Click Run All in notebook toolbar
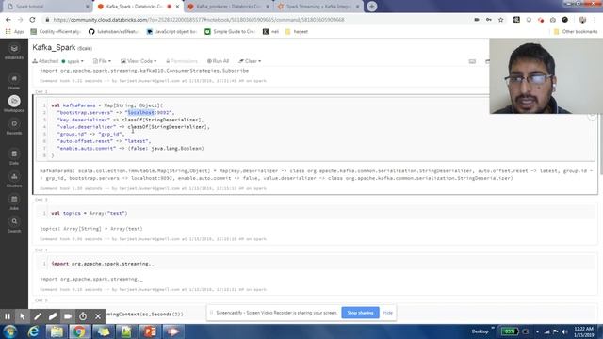The image size is (603, 339). [x=218, y=61]
